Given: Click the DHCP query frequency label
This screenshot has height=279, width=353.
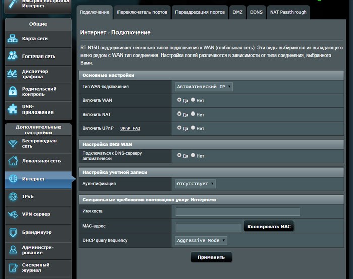Looking at the screenshot, I should (x=105, y=240).
